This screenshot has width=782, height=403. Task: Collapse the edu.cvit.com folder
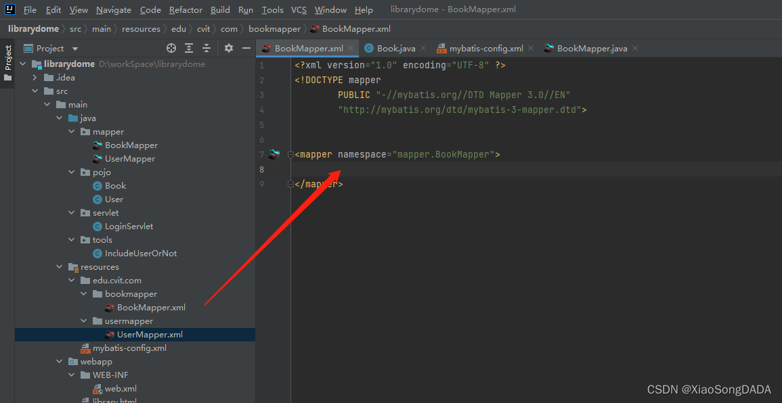71,281
